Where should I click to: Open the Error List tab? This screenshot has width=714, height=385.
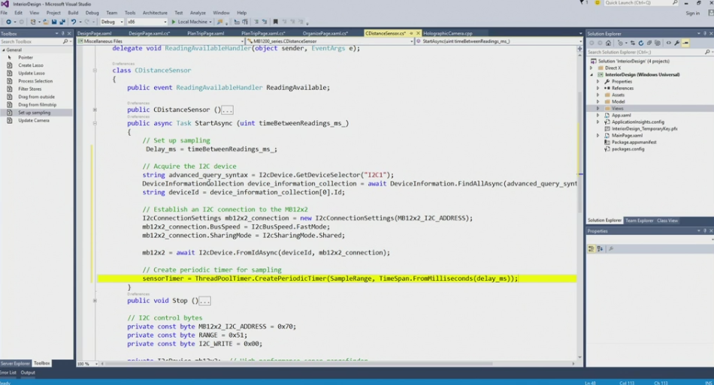8,373
